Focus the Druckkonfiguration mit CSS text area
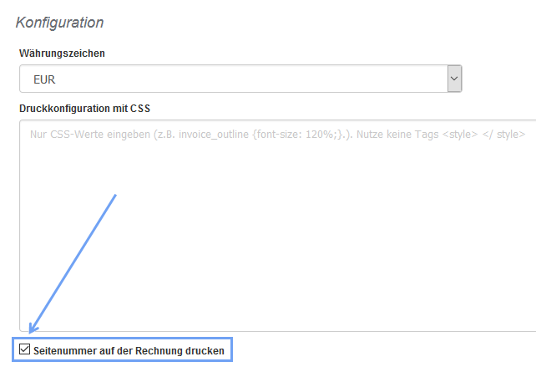Viewport: 536px width, 377px height. click(x=276, y=226)
